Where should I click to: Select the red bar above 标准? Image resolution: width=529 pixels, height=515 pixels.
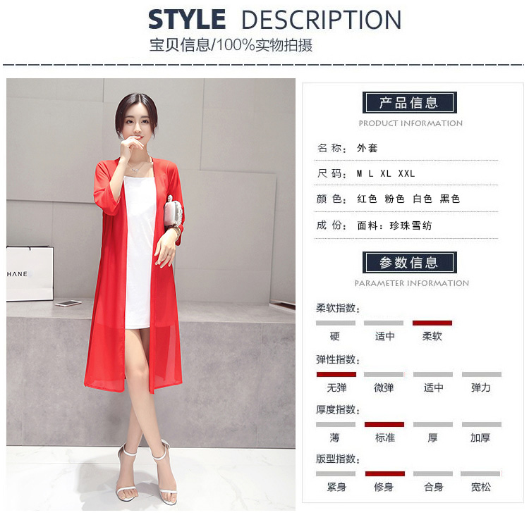[x=384, y=424]
